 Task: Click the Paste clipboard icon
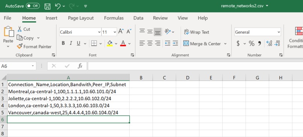click(x=9, y=32)
